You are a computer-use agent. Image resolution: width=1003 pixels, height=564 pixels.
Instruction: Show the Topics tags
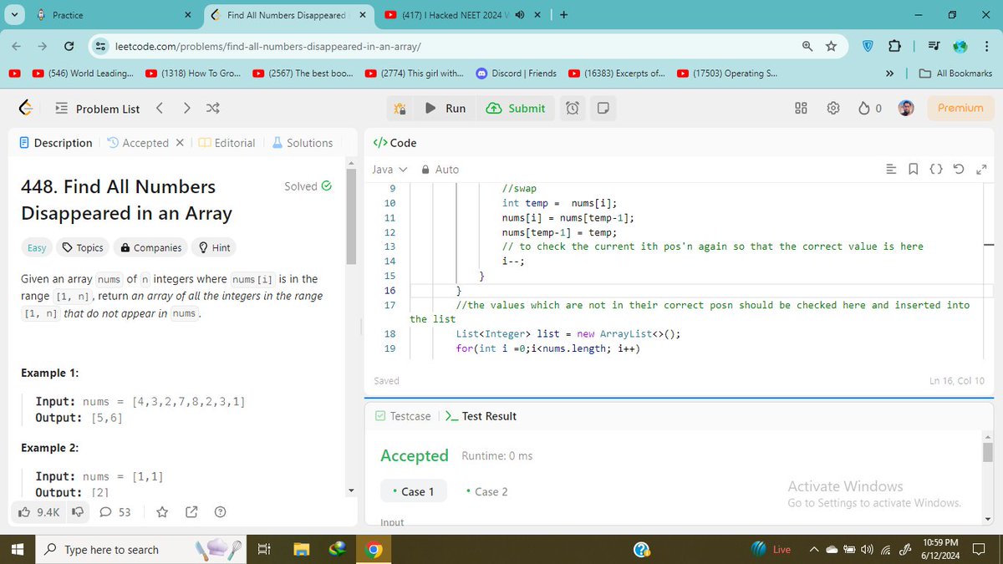coord(84,247)
